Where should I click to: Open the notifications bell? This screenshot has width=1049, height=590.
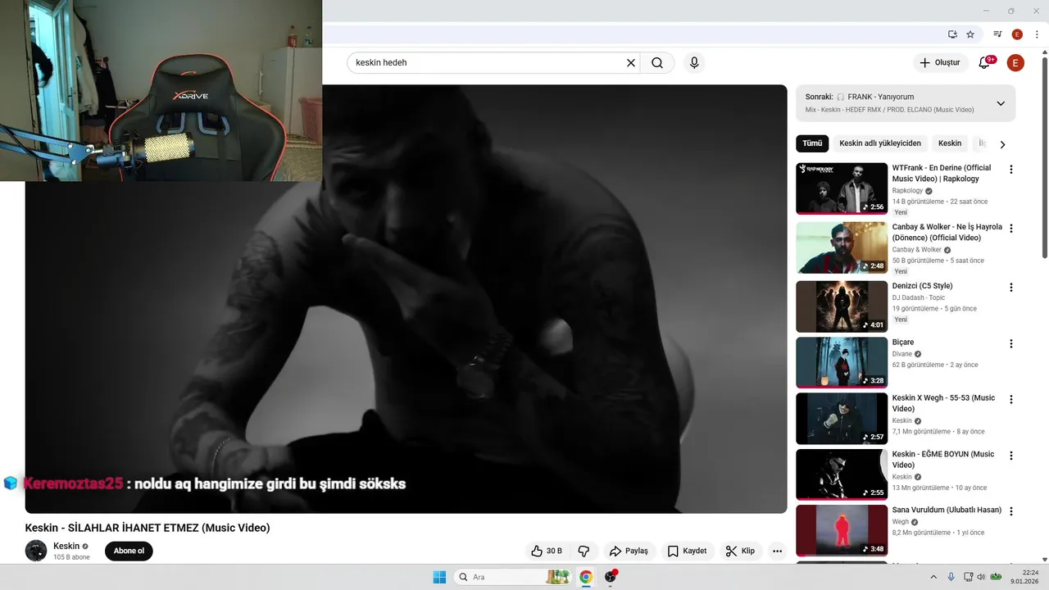pos(985,62)
